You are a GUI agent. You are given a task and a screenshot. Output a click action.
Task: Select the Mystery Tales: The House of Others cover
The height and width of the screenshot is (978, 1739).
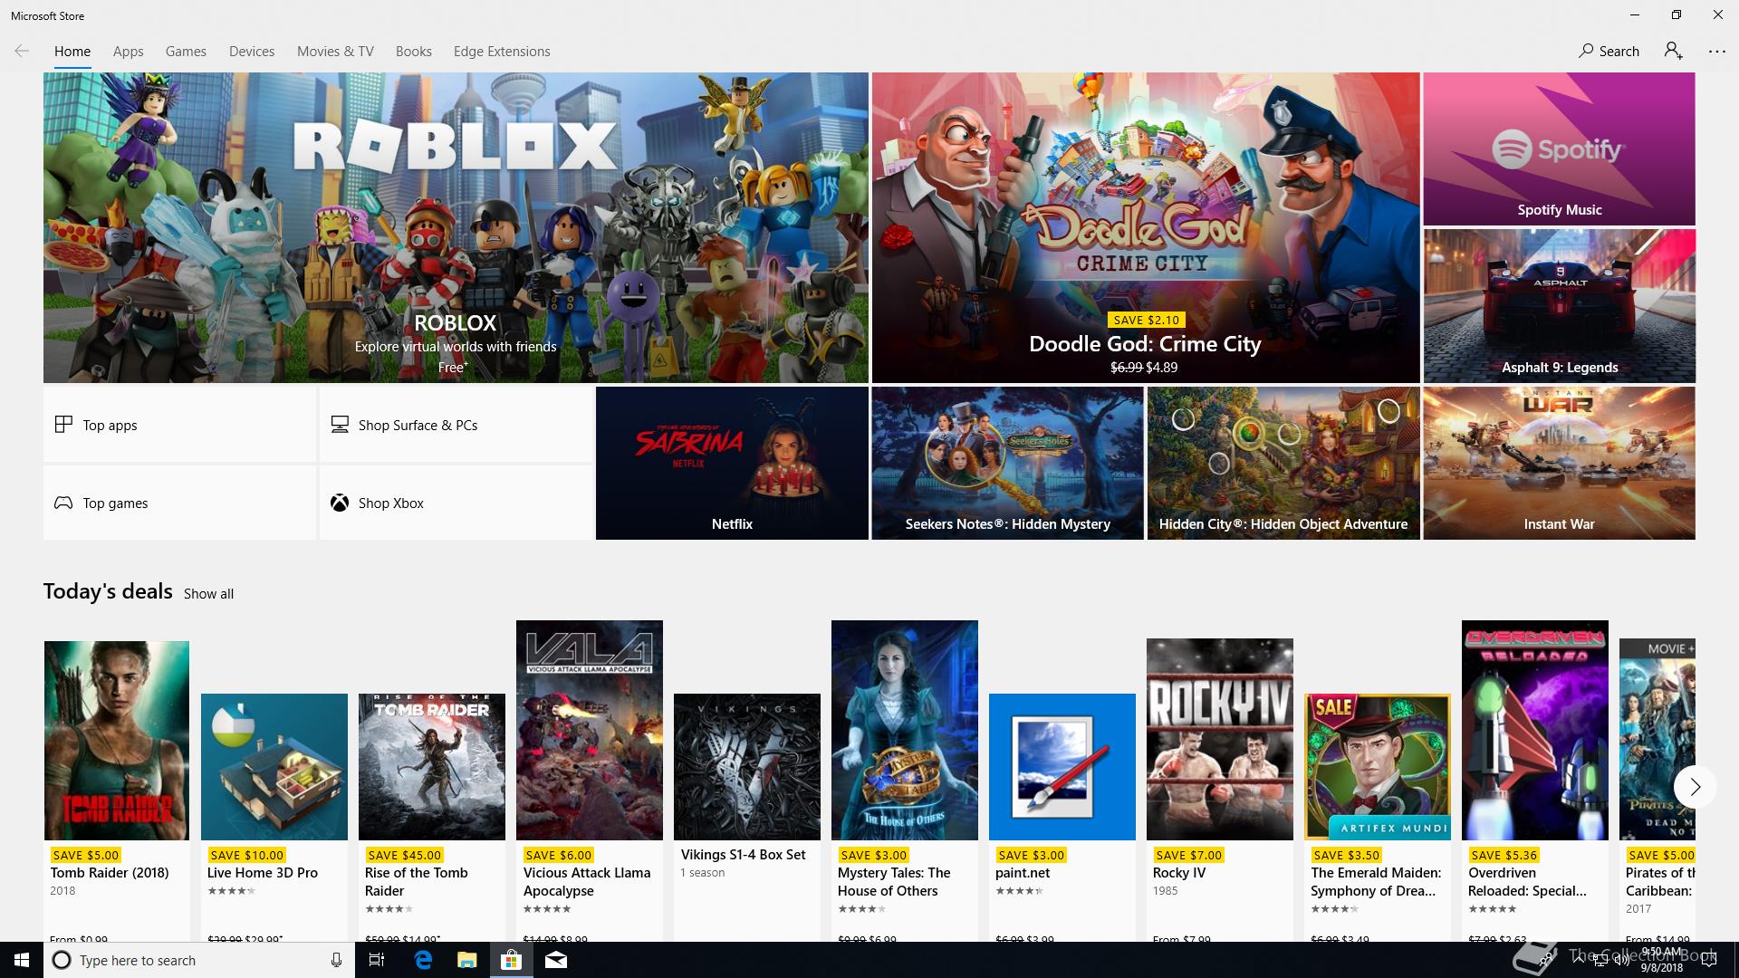[905, 730]
